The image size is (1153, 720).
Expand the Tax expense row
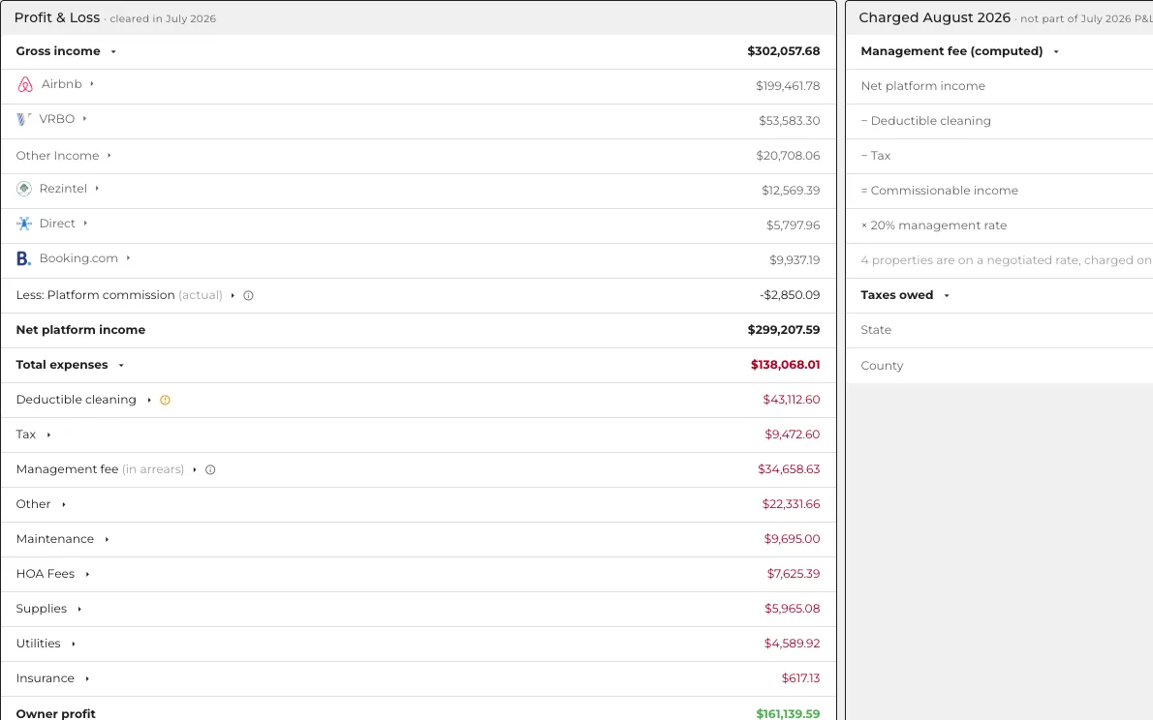(x=48, y=435)
